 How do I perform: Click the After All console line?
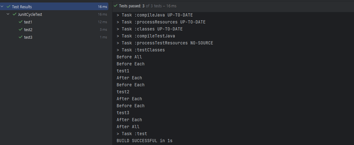click(128, 127)
